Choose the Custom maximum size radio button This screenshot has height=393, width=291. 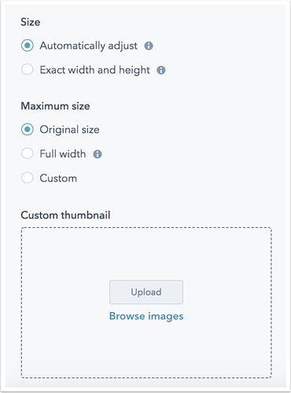click(x=28, y=178)
